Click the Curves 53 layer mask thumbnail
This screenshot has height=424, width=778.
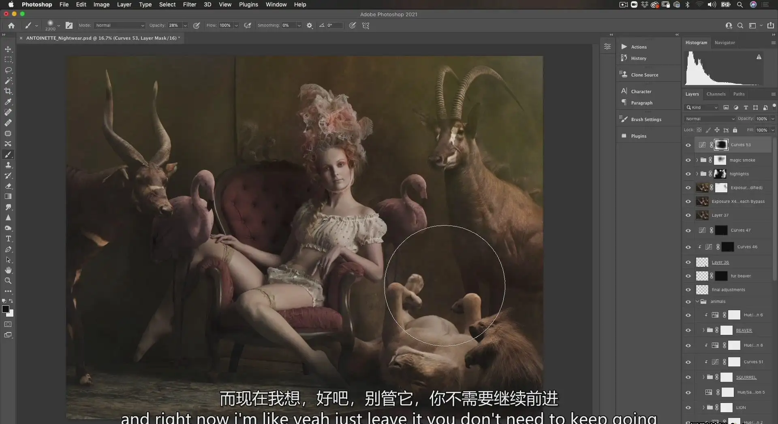coord(721,145)
